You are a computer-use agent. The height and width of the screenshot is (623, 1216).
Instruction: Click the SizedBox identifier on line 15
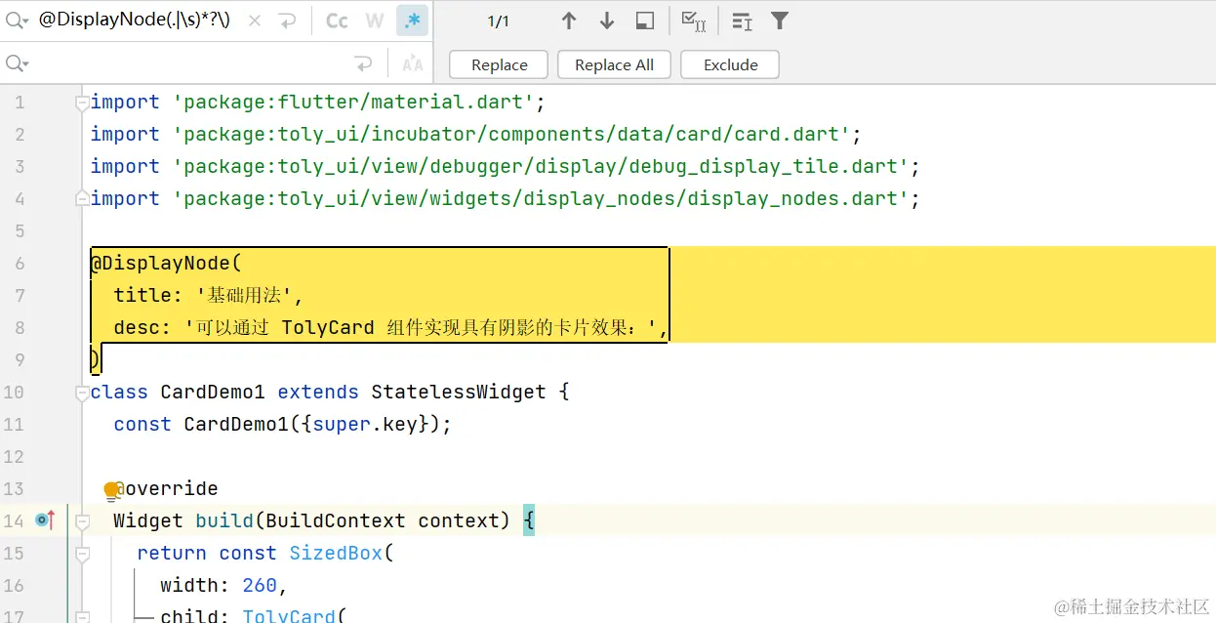pyautogui.click(x=336, y=554)
